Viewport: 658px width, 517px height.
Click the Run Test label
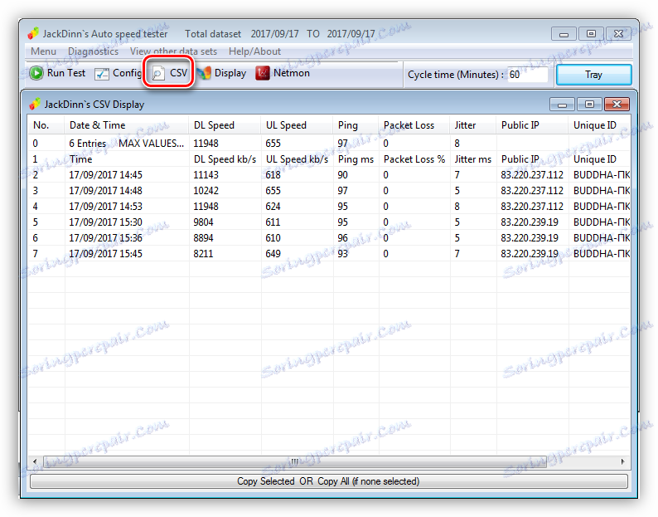pyautogui.click(x=66, y=73)
